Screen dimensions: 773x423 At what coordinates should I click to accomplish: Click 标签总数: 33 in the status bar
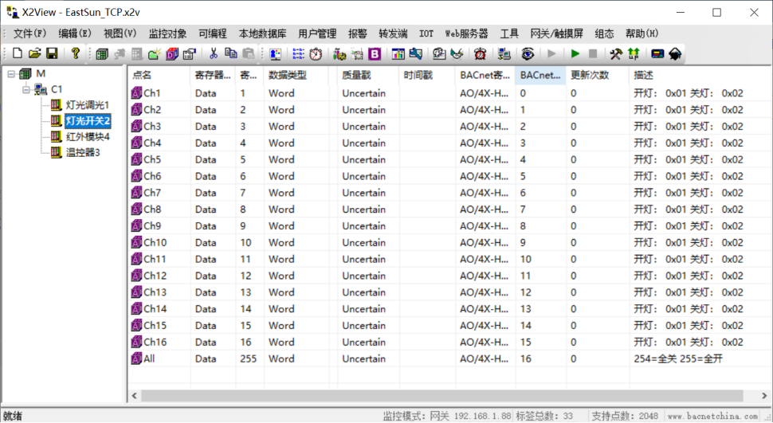(x=544, y=416)
